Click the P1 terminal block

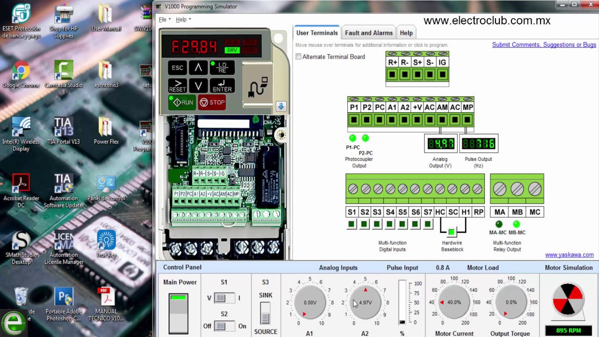click(354, 120)
